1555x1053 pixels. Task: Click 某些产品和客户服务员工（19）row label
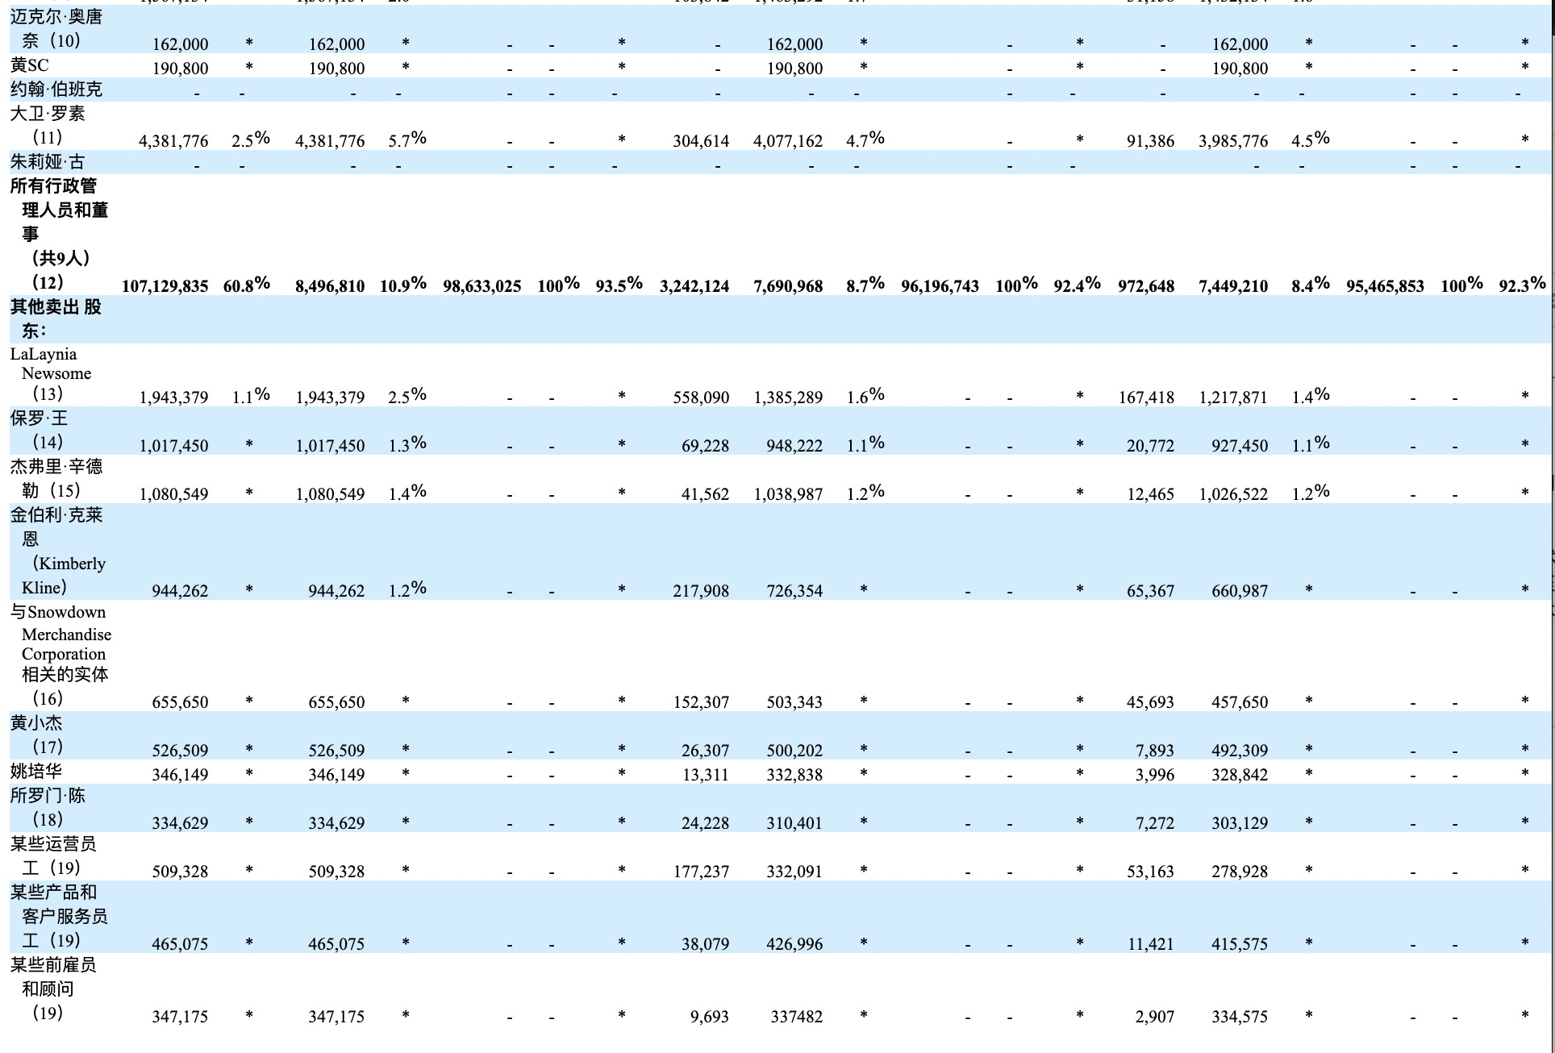pyautogui.click(x=59, y=917)
